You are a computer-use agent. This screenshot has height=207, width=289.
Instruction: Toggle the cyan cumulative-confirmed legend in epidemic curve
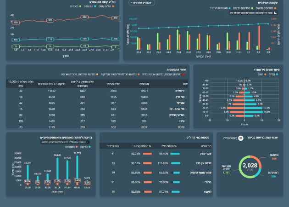tap(220, 8)
